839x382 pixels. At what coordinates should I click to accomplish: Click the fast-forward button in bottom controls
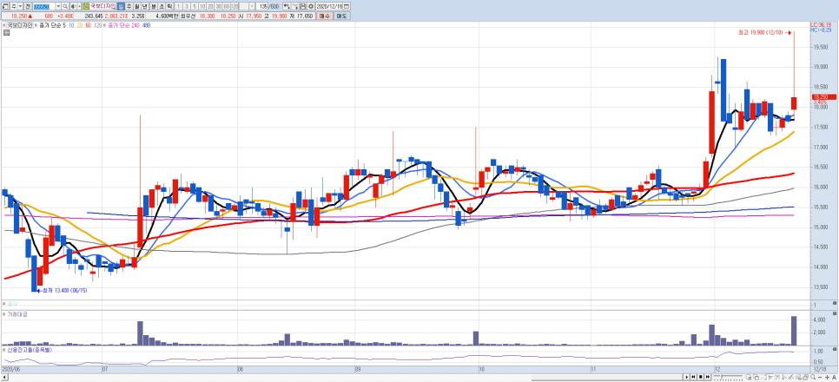tap(707, 377)
